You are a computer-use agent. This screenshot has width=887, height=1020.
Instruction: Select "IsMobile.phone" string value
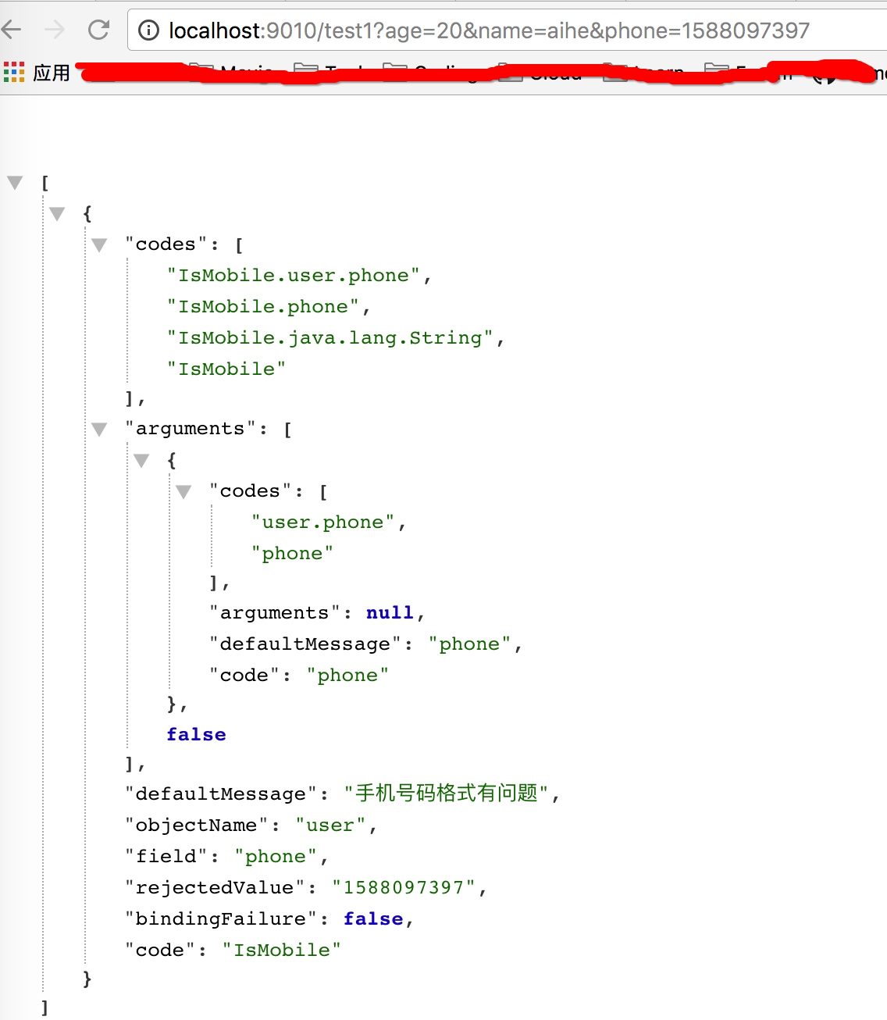click(263, 307)
